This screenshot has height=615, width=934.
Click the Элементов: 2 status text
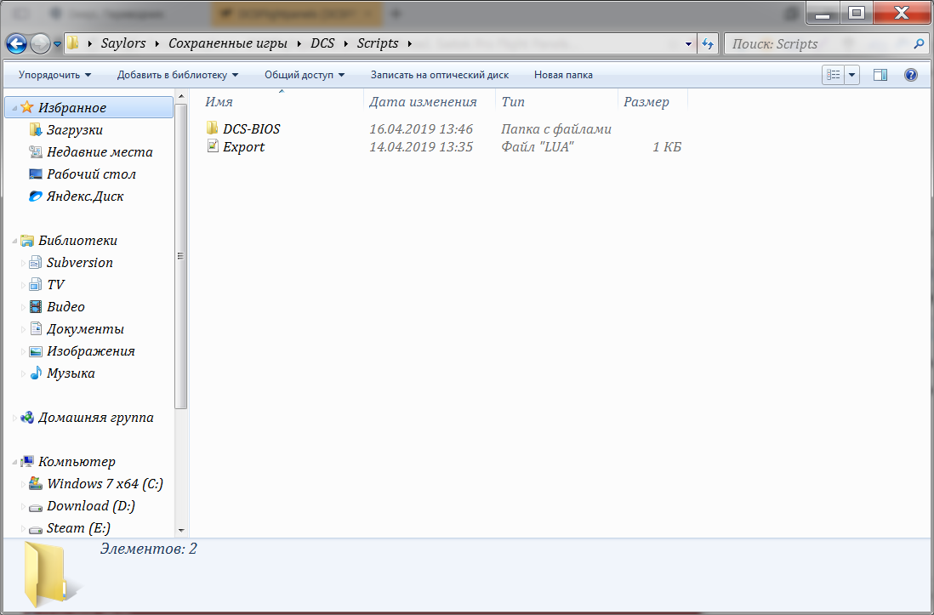pyautogui.click(x=148, y=549)
